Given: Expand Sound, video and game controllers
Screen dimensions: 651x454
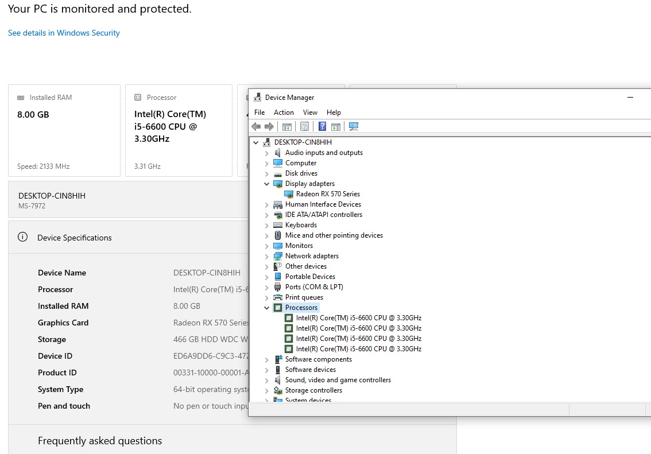Looking at the screenshot, I should [266, 380].
